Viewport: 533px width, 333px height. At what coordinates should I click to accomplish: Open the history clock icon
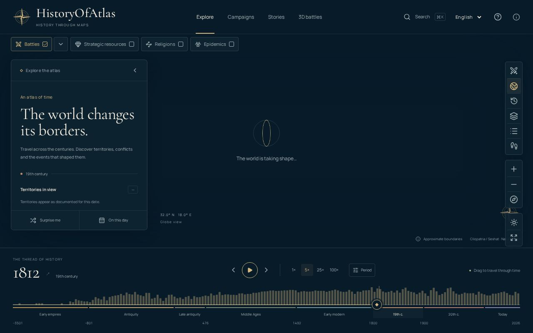coord(514,101)
